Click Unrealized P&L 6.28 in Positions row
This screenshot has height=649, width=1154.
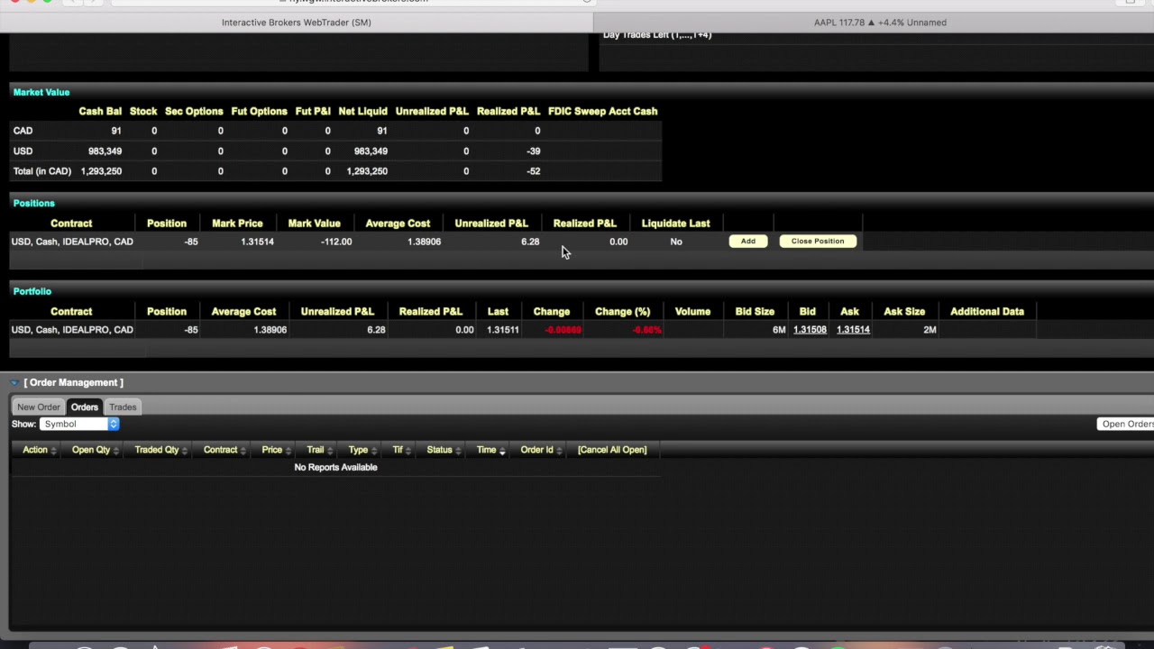point(530,242)
